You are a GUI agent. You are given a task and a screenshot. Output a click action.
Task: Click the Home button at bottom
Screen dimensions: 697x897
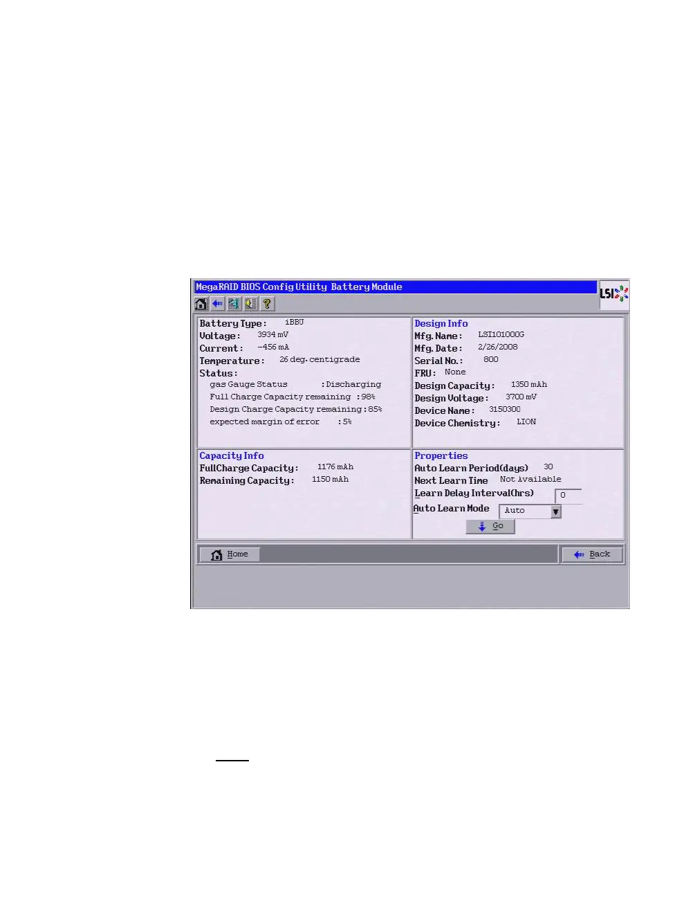pos(230,554)
